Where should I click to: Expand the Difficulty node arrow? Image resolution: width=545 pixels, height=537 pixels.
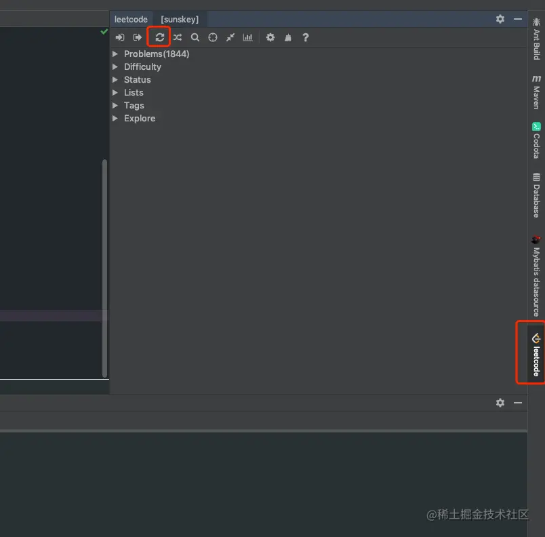pos(115,66)
